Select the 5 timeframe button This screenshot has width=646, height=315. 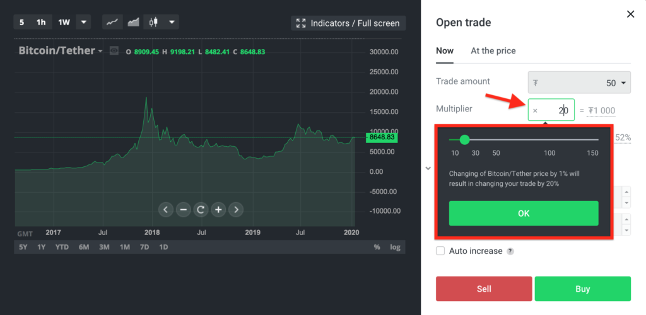pyautogui.click(x=22, y=22)
